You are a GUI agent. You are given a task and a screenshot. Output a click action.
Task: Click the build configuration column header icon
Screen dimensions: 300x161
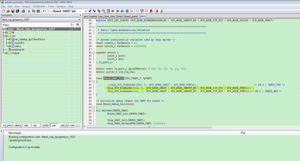(x=72, y=25)
